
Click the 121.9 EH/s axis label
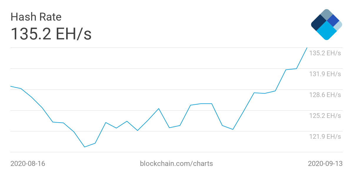[325, 136]
